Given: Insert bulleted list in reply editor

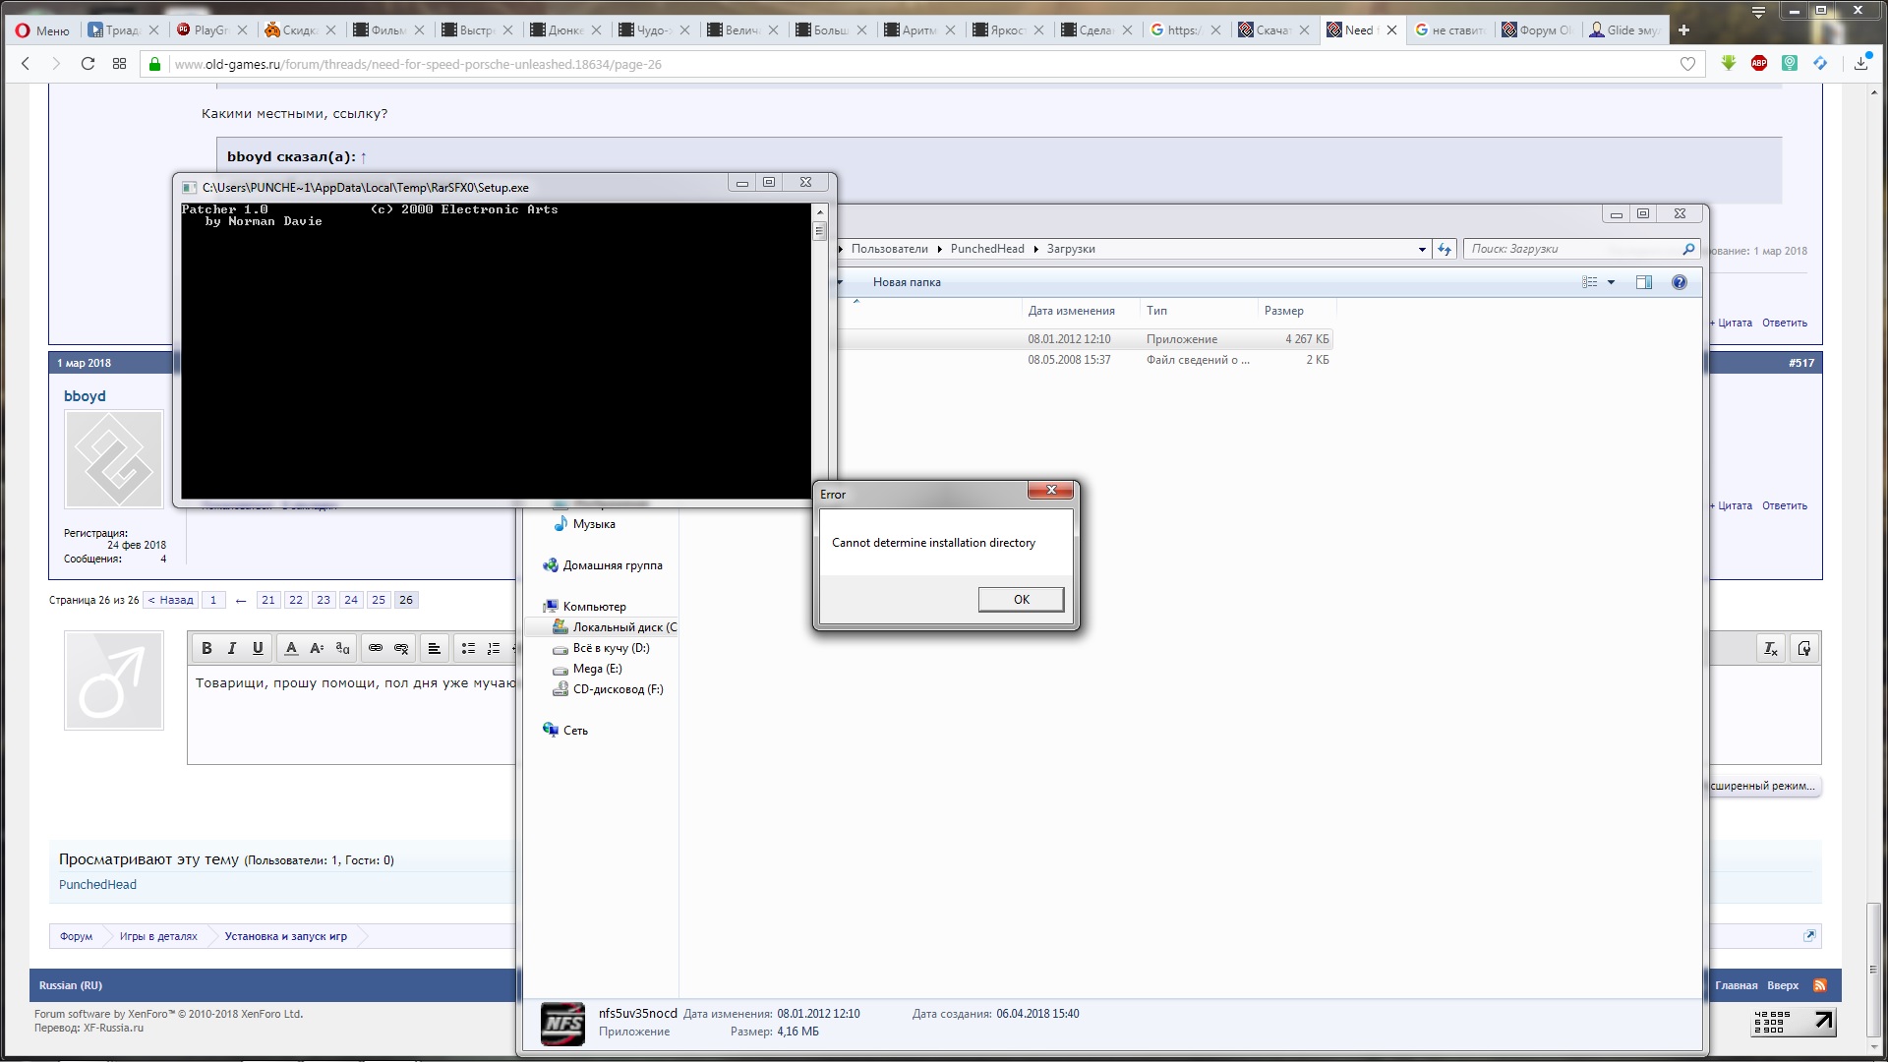Looking at the screenshot, I should point(468,648).
